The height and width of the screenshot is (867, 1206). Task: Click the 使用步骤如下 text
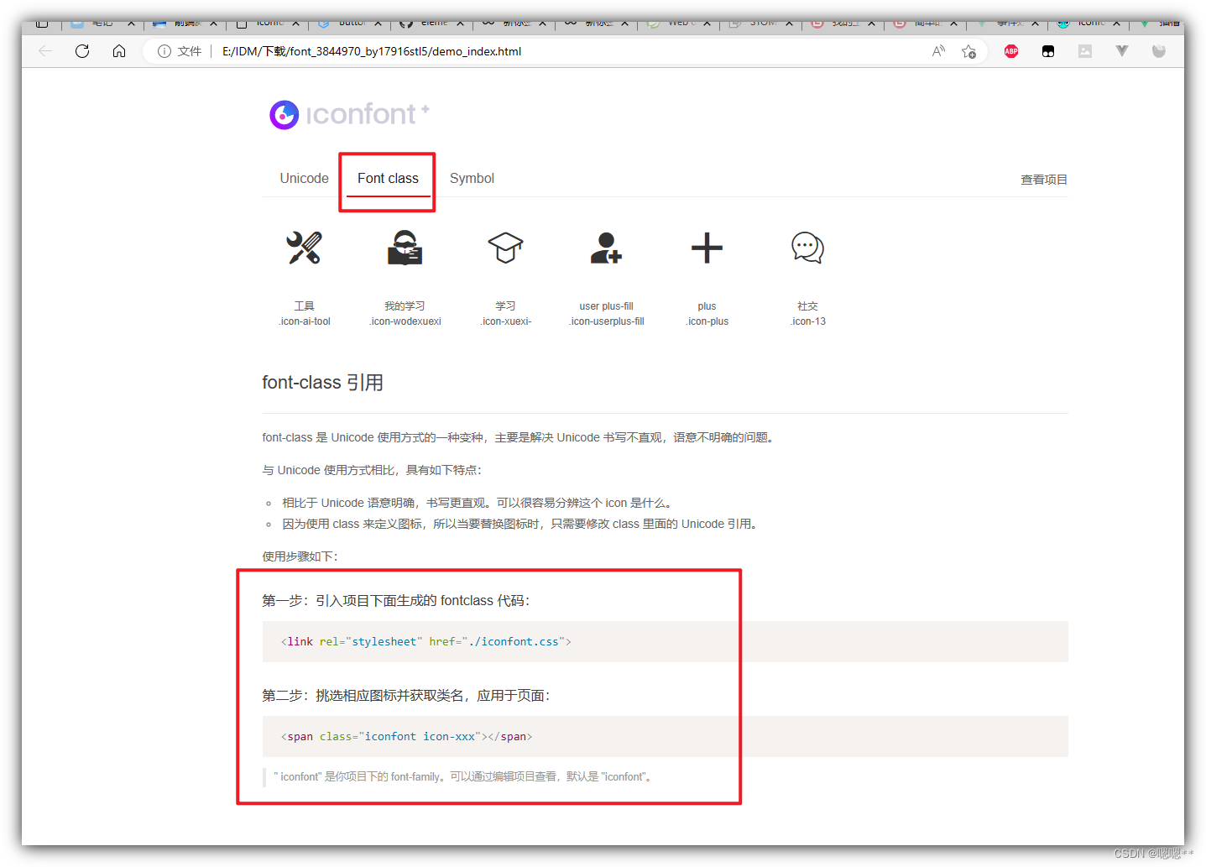(300, 556)
